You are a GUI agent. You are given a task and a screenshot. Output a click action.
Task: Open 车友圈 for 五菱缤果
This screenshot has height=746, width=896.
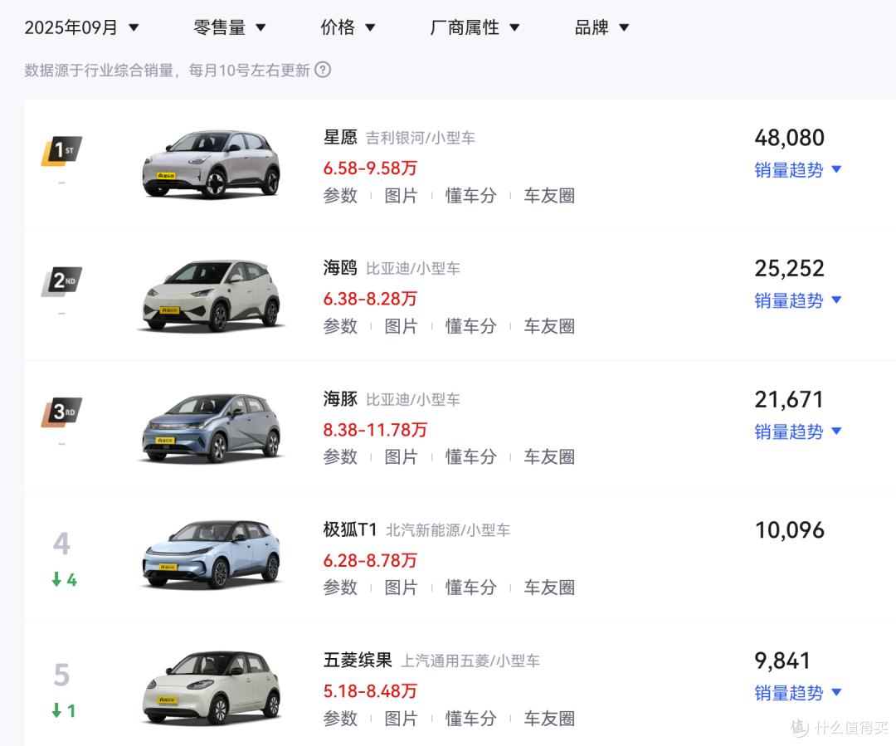pyautogui.click(x=549, y=719)
